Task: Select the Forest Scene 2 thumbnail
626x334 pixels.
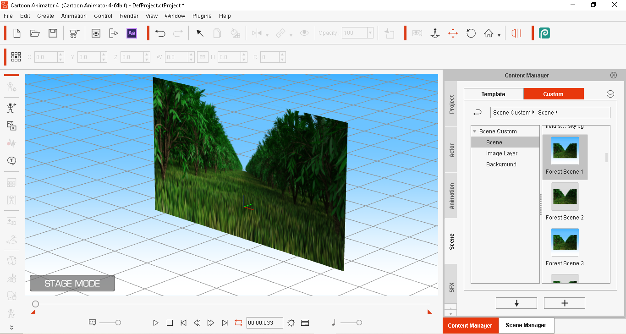Action: [565, 197]
